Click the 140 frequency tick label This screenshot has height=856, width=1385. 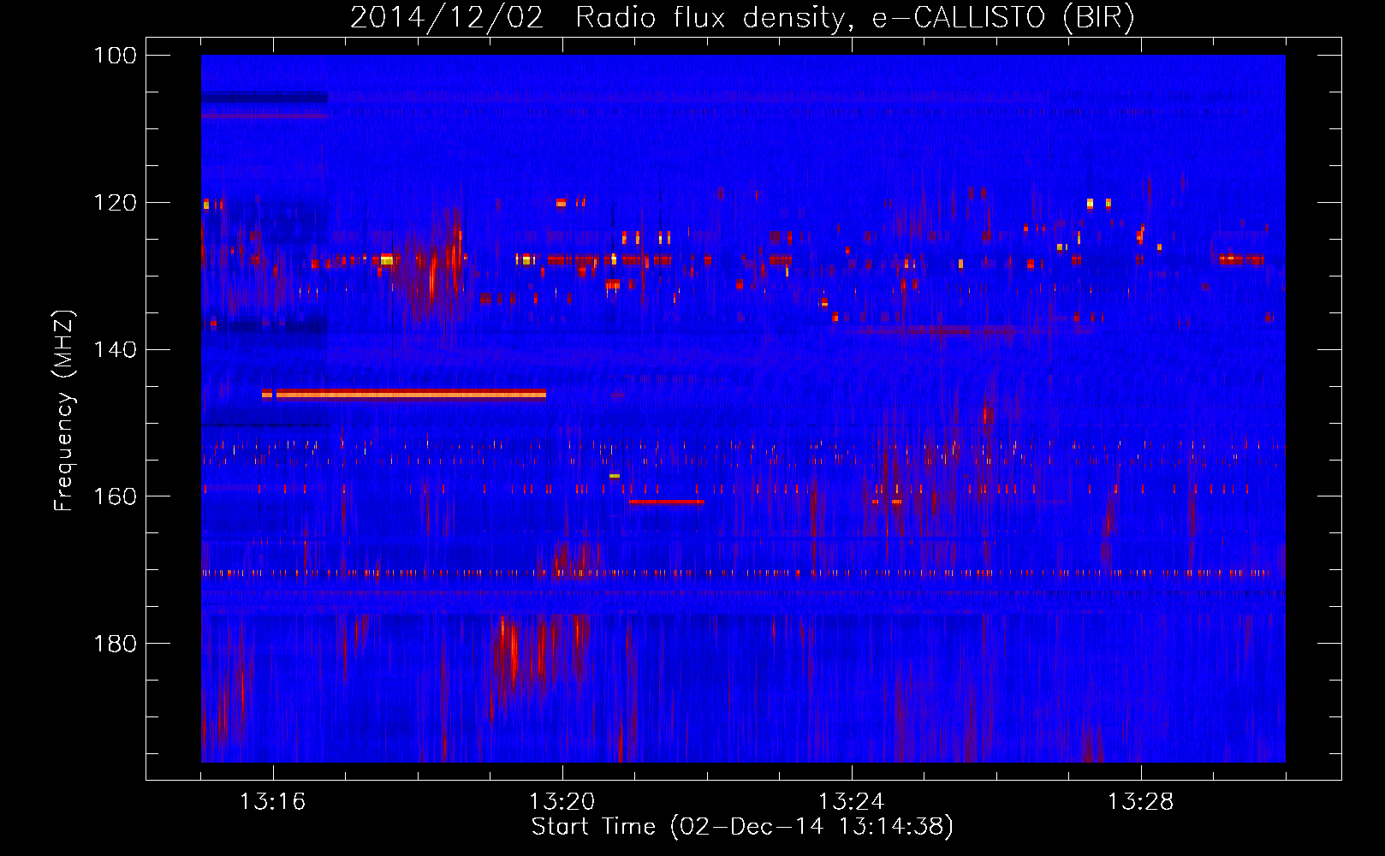click(x=116, y=350)
